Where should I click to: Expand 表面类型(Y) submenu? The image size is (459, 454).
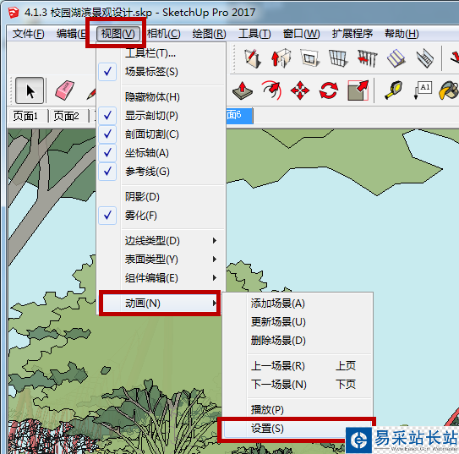(x=161, y=260)
